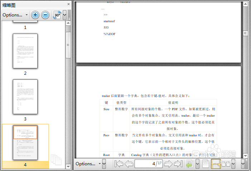
Task: Click the document vertical scrollbar handle
Action: point(245,33)
